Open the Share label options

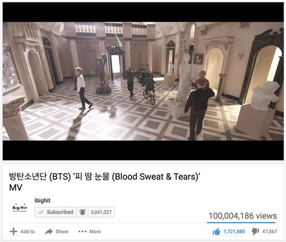pyautogui.click(x=62, y=232)
